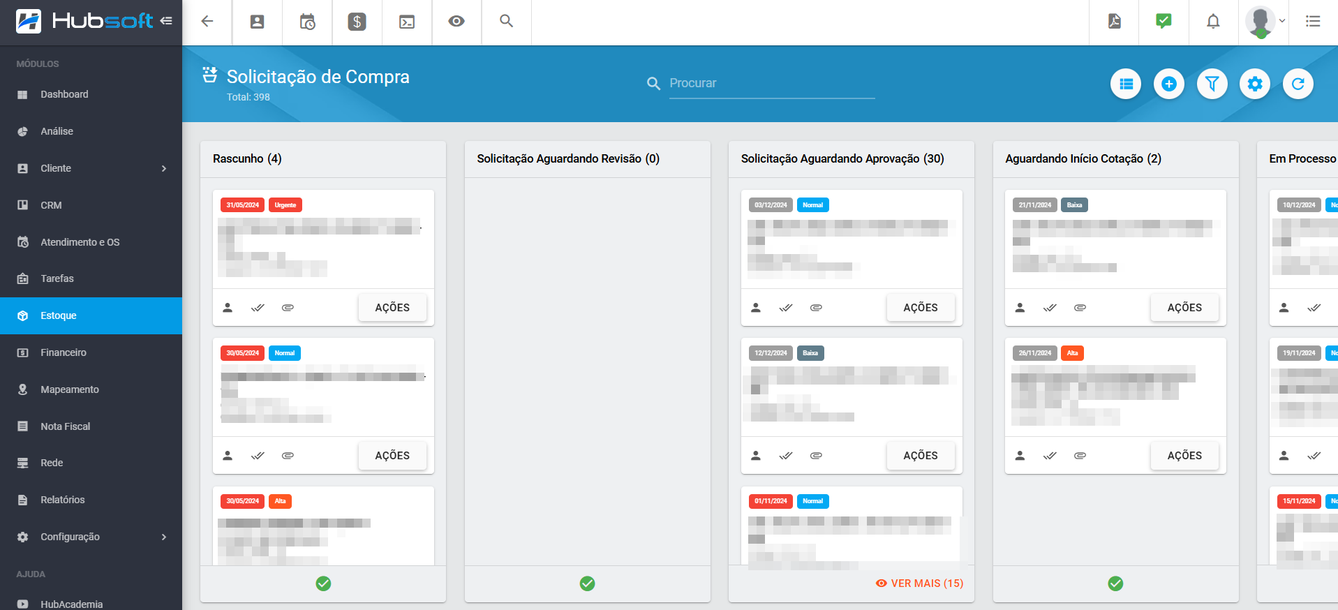Click the eye icon in the top toolbar
Image resolution: width=1338 pixels, height=610 pixels.
tap(456, 21)
